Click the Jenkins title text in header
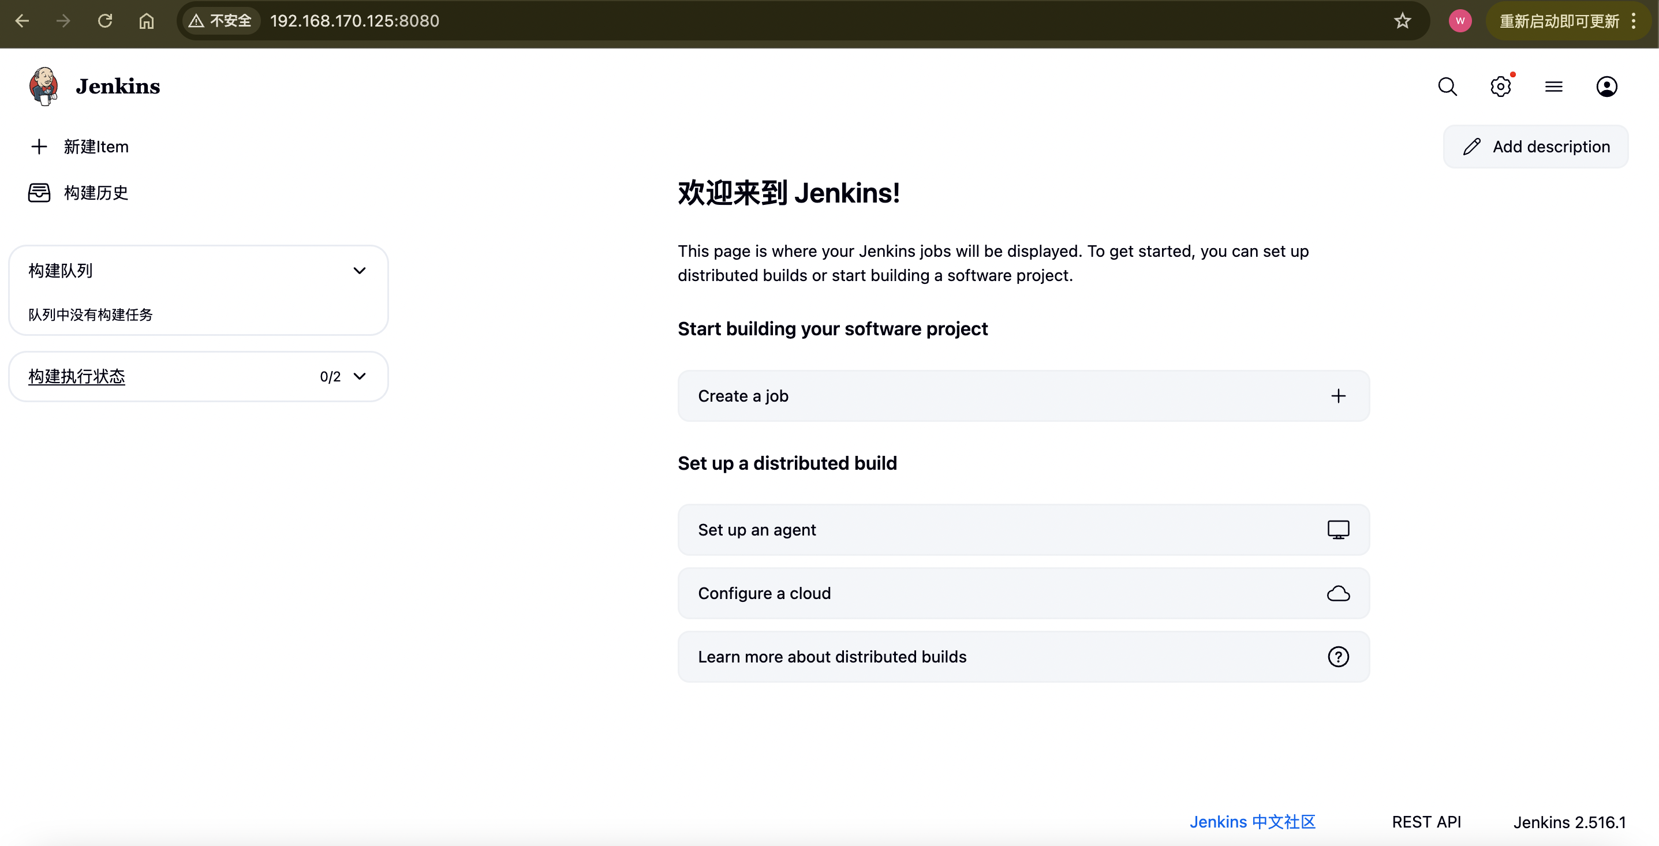 (118, 87)
